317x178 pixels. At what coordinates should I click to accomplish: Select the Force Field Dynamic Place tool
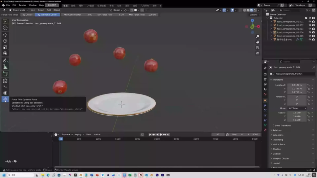point(5,99)
